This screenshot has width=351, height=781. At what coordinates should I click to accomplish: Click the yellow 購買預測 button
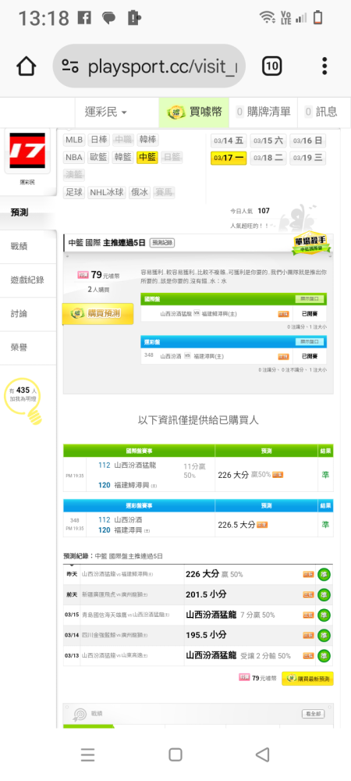point(98,314)
